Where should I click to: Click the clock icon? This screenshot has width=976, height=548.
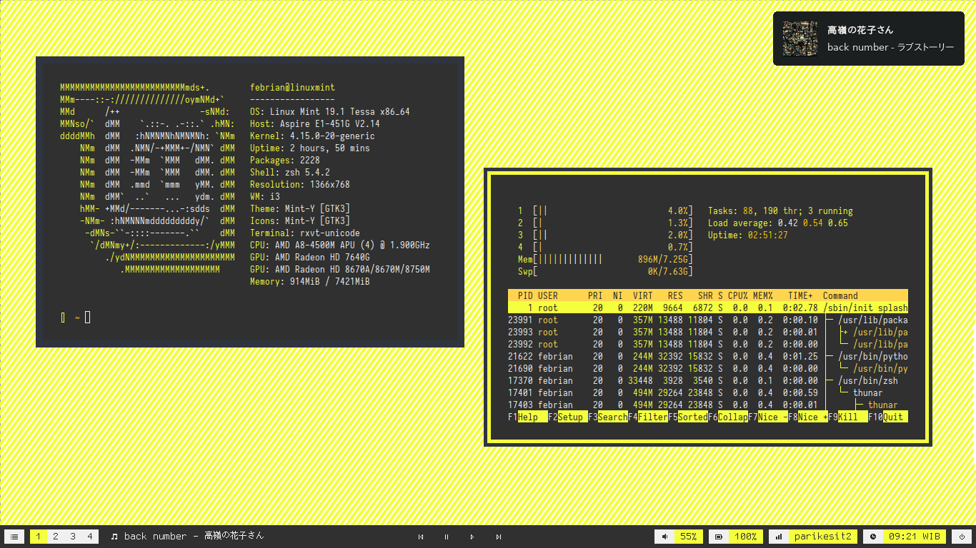click(872, 537)
